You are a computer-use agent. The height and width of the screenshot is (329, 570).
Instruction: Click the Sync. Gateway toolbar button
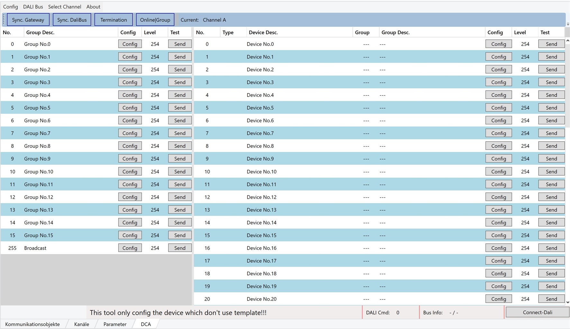[x=28, y=20]
